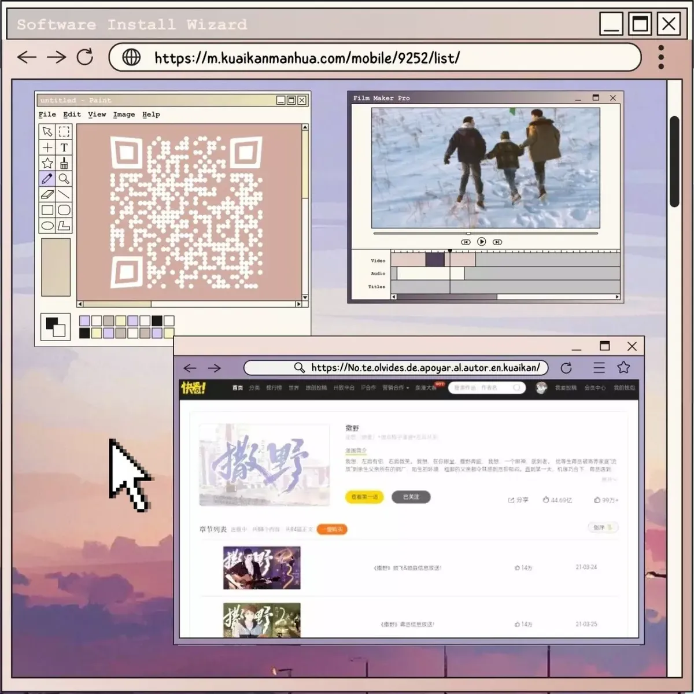Screen dimensions: 694x694
Task: Open the Image menu in Paint
Action: click(x=124, y=115)
